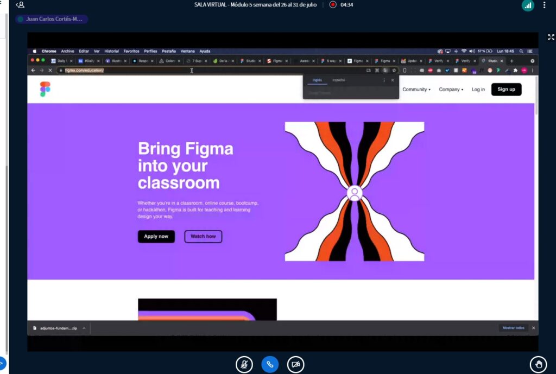Expand the Company dropdown
Screen dimensions: 556x374
click(451, 90)
